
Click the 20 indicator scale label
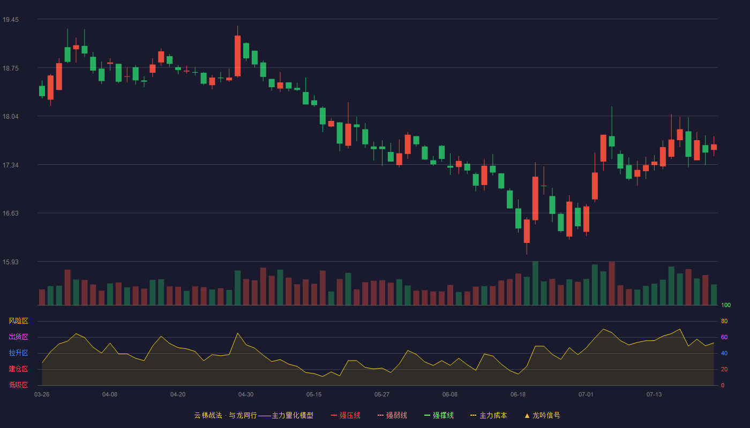click(x=724, y=370)
